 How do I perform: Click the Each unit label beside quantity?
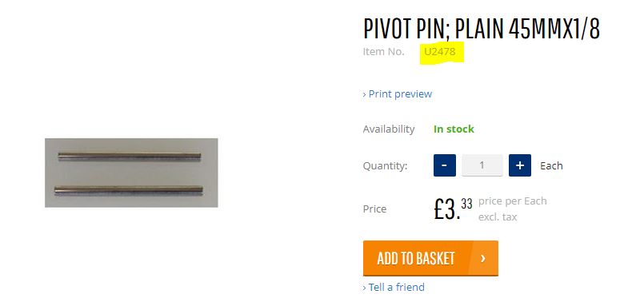click(551, 165)
